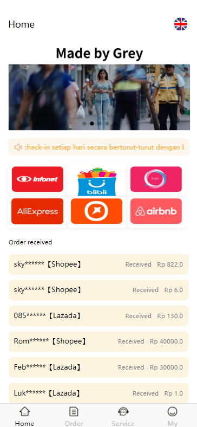Open the Rom****** Shopee Rp 40000.0 order
This screenshot has height=427, width=197.
(x=98, y=341)
